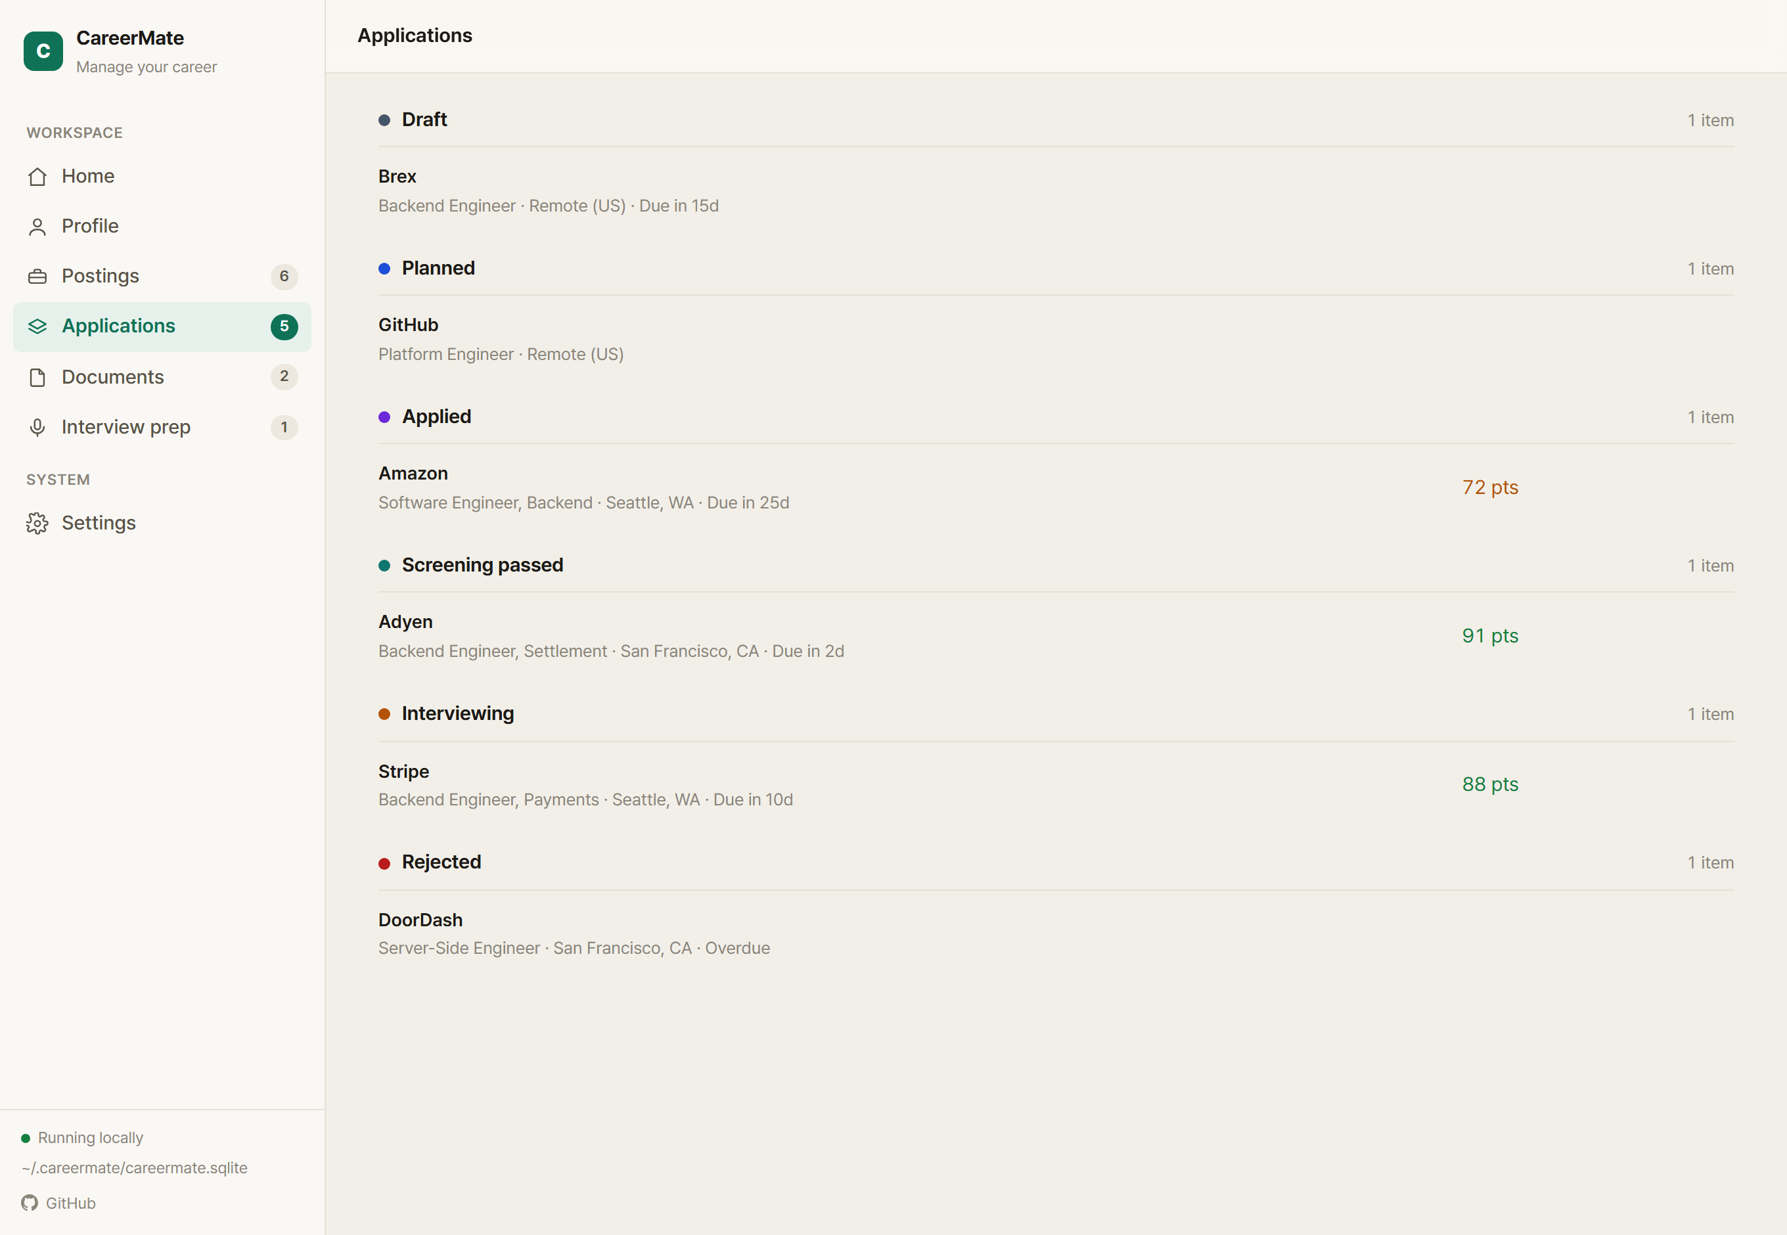Click the 88 pts score for Stripe

click(1490, 784)
